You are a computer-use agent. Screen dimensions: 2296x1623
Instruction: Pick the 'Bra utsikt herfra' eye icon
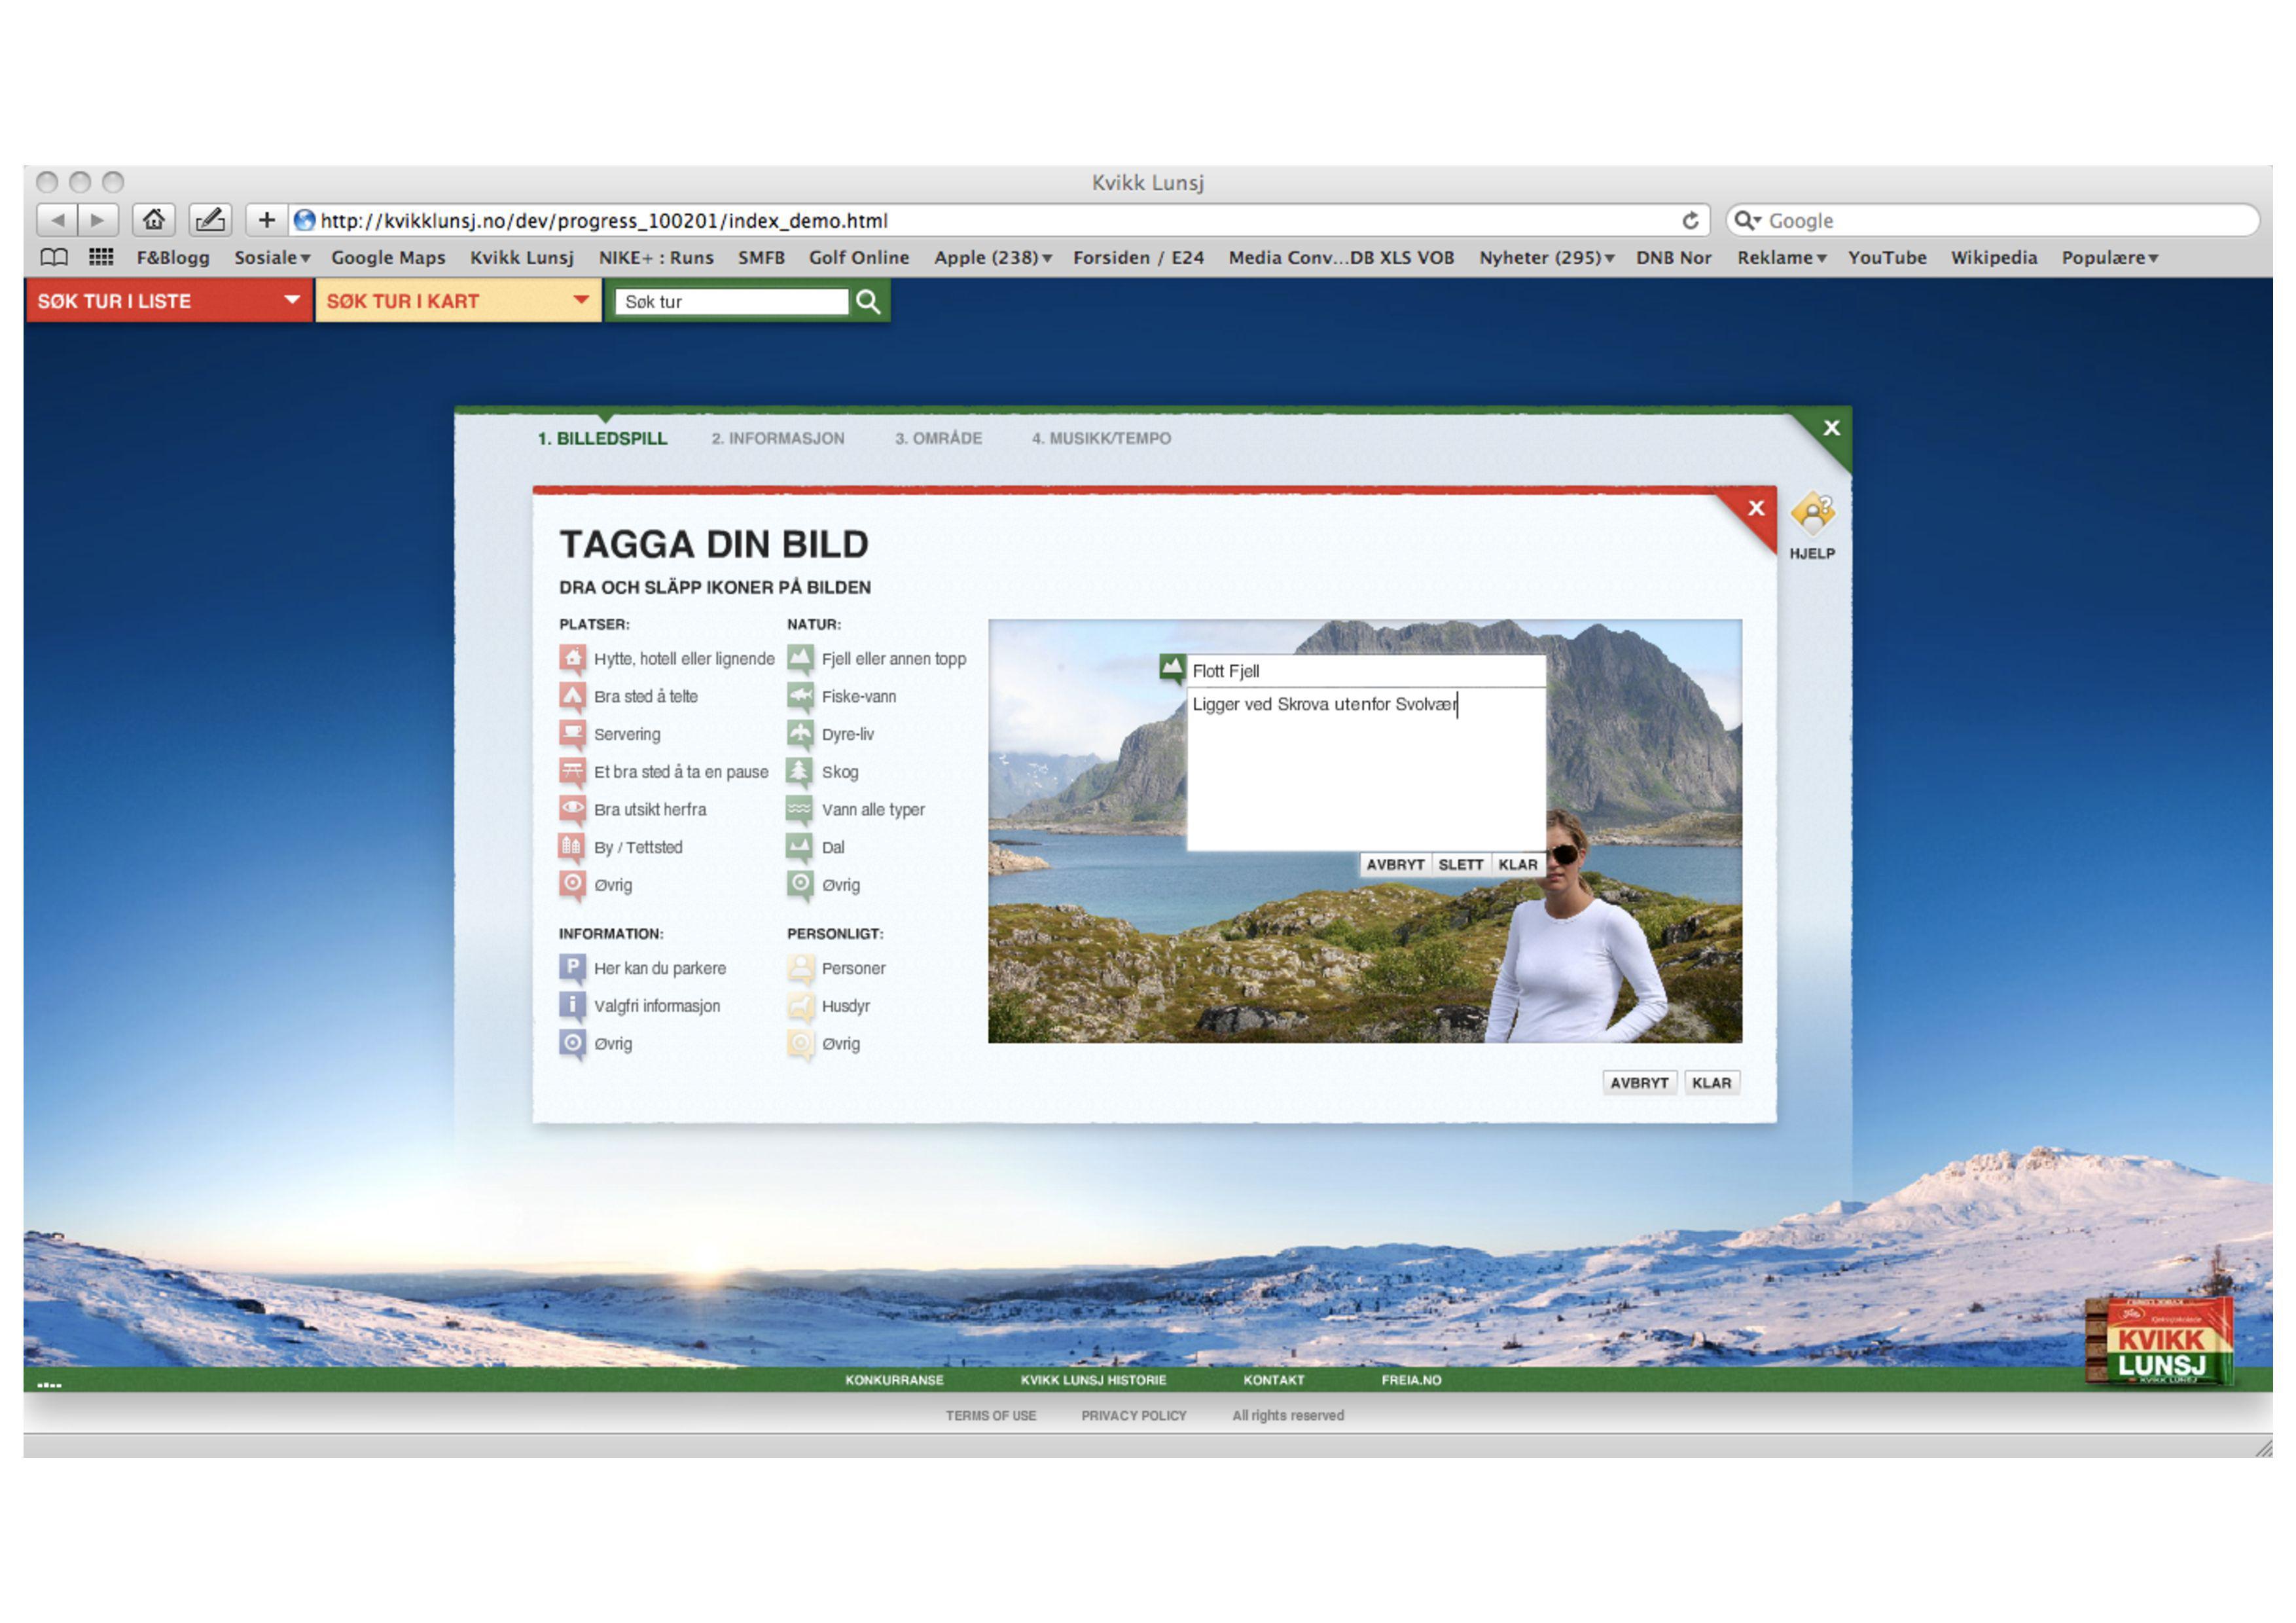(572, 810)
